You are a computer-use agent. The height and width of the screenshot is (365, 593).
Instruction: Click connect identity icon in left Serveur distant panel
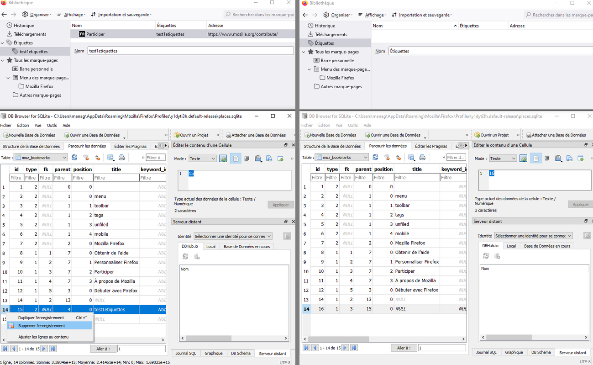[x=287, y=236]
